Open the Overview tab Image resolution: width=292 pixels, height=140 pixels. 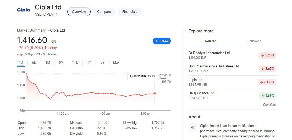(79, 12)
